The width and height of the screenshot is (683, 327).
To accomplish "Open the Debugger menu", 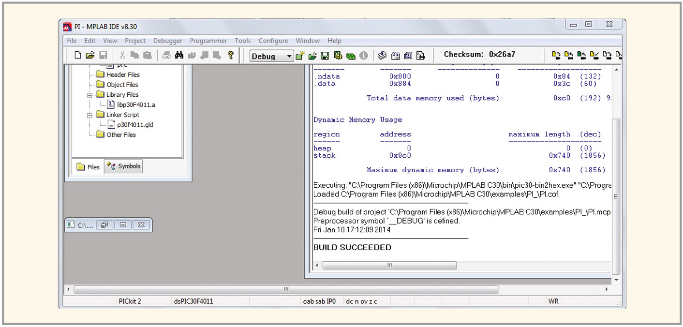I will point(168,41).
